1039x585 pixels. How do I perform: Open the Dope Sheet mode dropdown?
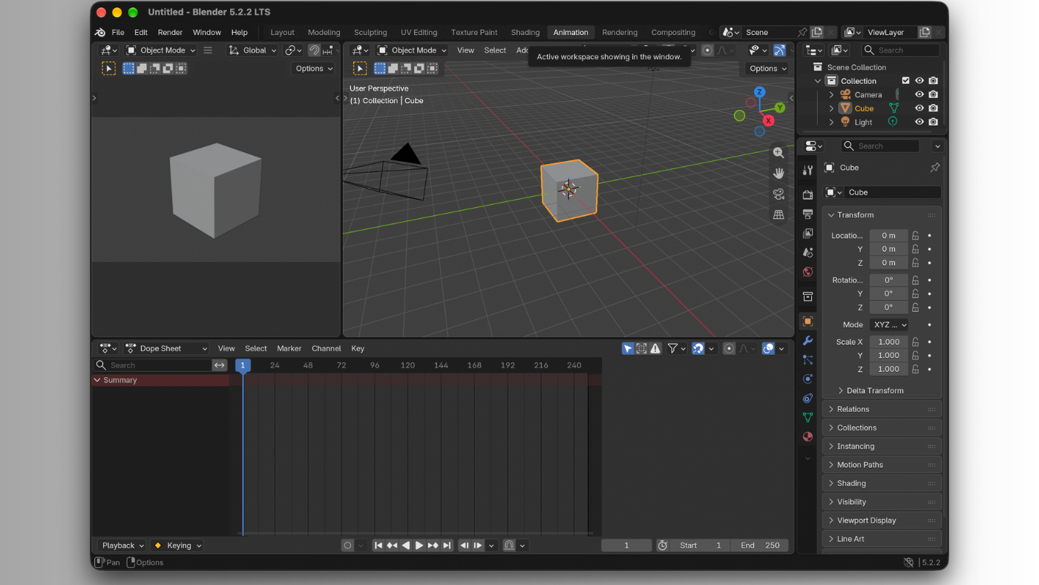pos(166,348)
